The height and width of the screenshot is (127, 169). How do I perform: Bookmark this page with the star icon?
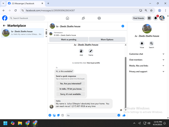coord(151,10)
